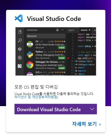111x140 pixels.
Task: Select the Source Control git icon in preview
Action: (x=20, y=49)
